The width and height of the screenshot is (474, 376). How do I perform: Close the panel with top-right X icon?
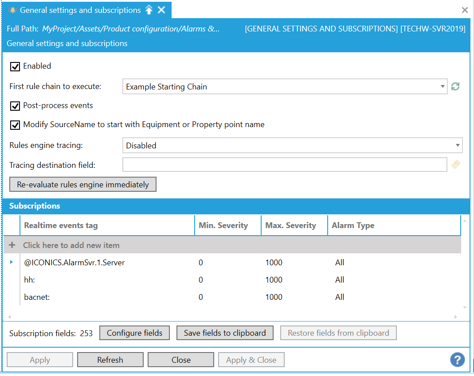[465, 10]
